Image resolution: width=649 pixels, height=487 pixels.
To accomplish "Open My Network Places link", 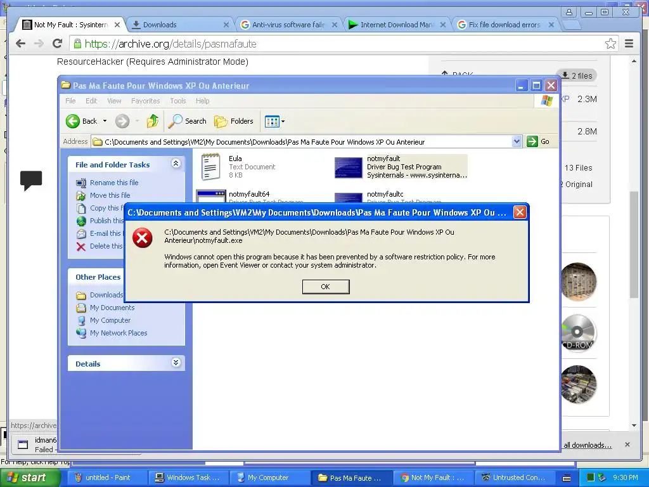I will click(119, 333).
